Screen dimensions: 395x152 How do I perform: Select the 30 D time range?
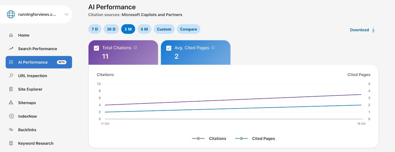point(111,29)
